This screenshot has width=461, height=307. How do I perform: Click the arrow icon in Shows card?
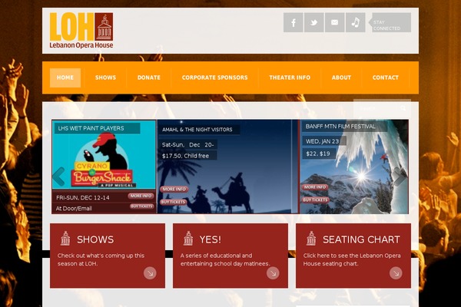pos(150,273)
